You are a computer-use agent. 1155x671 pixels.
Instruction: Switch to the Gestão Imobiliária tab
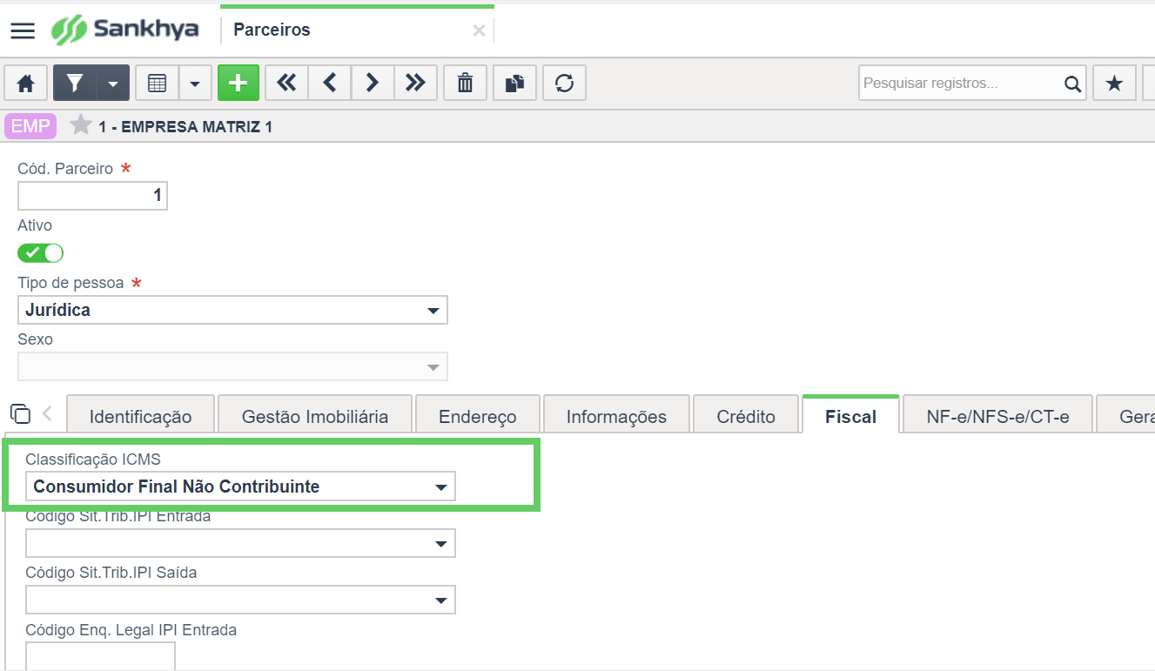pos(315,416)
